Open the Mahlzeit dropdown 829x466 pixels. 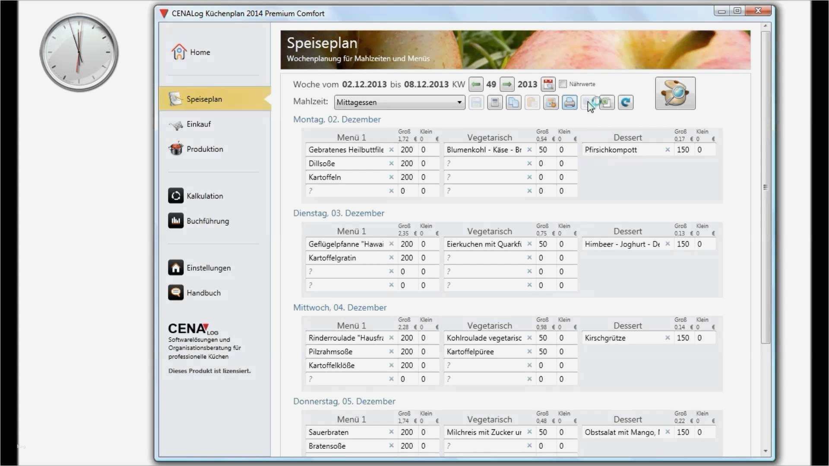tap(459, 102)
